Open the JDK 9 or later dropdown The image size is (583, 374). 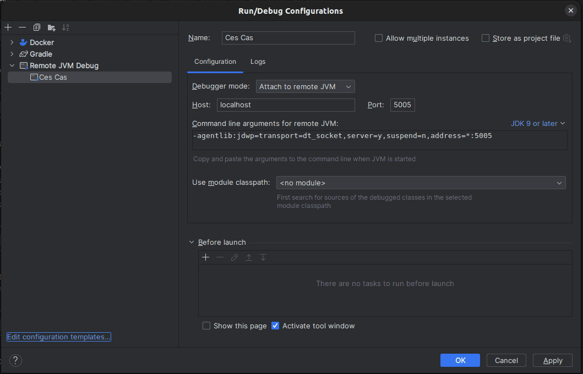[x=538, y=123]
